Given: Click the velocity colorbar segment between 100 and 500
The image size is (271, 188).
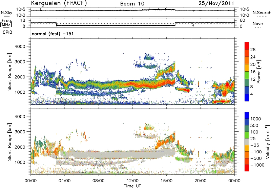Looking at the screenshot, I should pyautogui.click(x=247, y=129).
